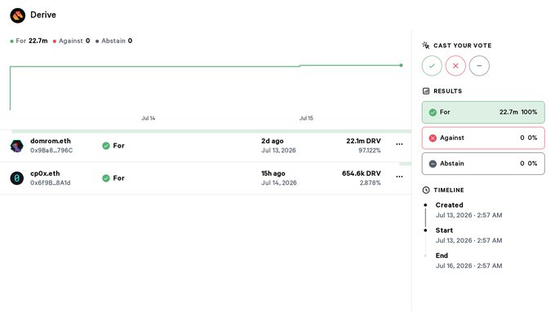Click the 97.122% share value

pos(370,151)
